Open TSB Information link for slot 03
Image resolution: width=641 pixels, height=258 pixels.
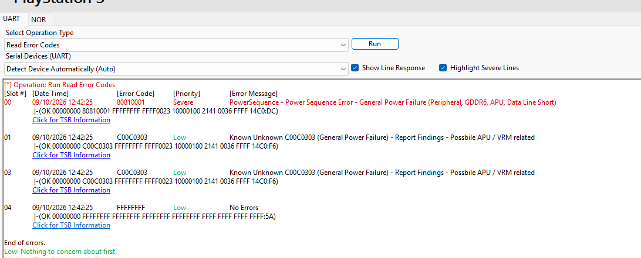pos(71,190)
